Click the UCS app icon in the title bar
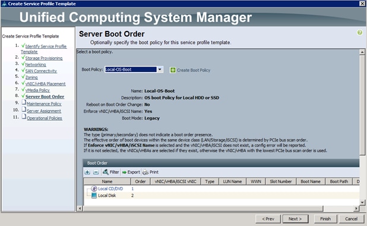 pos(4,4)
